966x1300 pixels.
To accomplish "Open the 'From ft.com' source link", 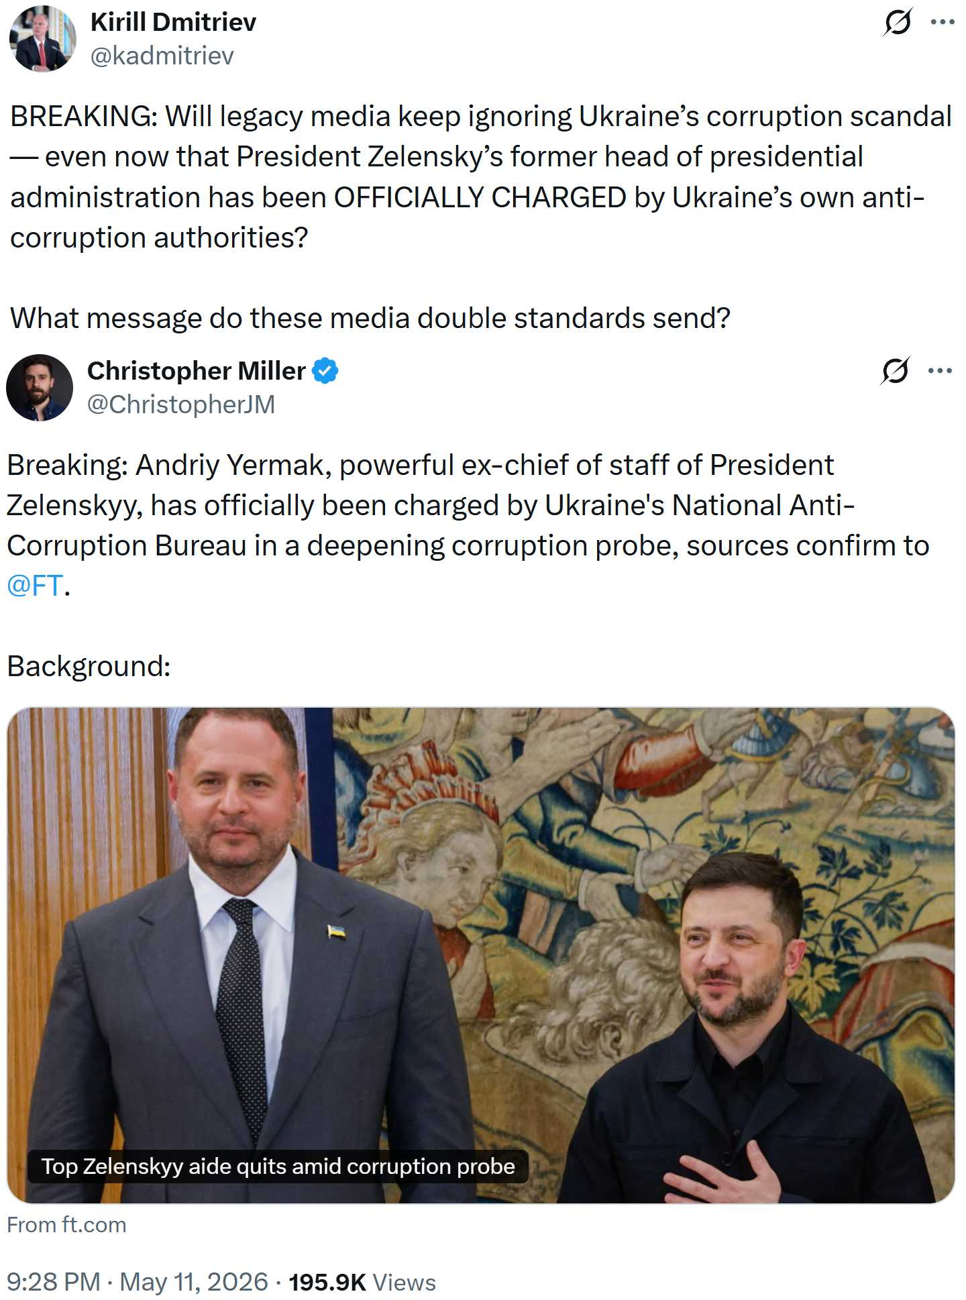I will [66, 1225].
